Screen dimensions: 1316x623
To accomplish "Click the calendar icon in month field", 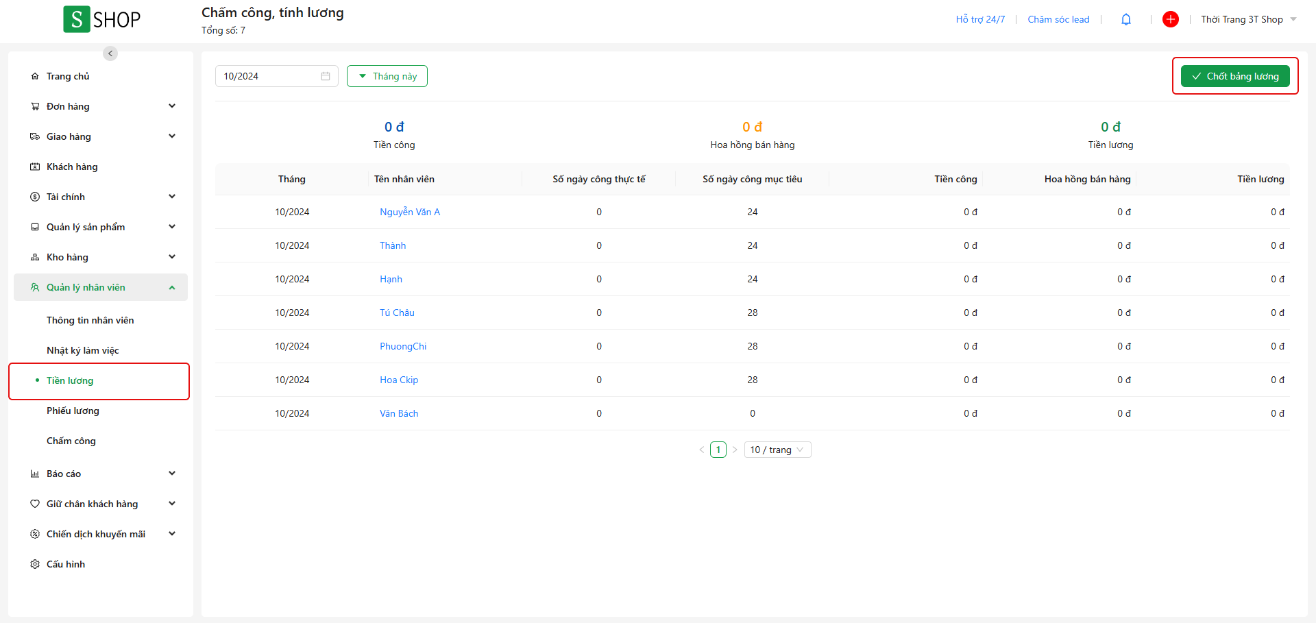I will (326, 76).
